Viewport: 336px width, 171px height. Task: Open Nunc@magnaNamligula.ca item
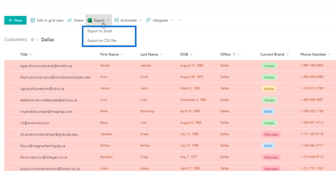43,146
